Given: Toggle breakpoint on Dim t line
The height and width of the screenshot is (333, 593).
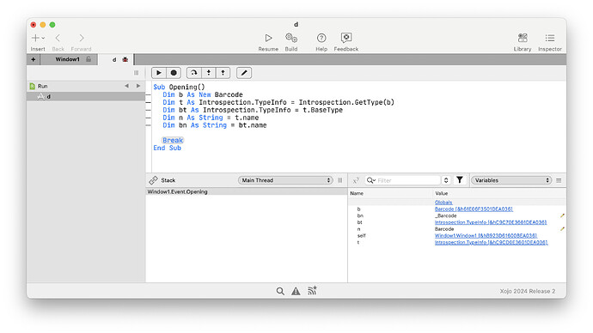Looking at the screenshot, I should [x=148, y=102].
